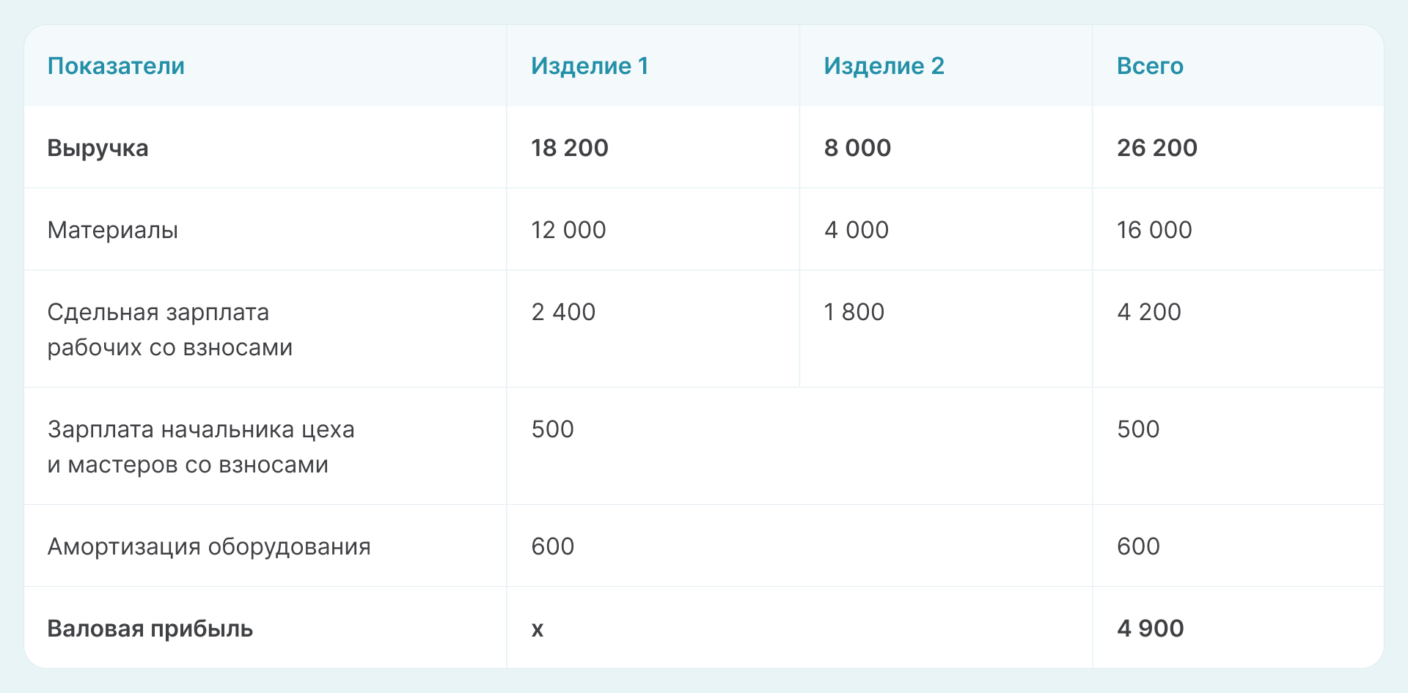Click the Сдельная зарплата рабочих label
The height and width of the screenshot is (693, 1408).
169,330
